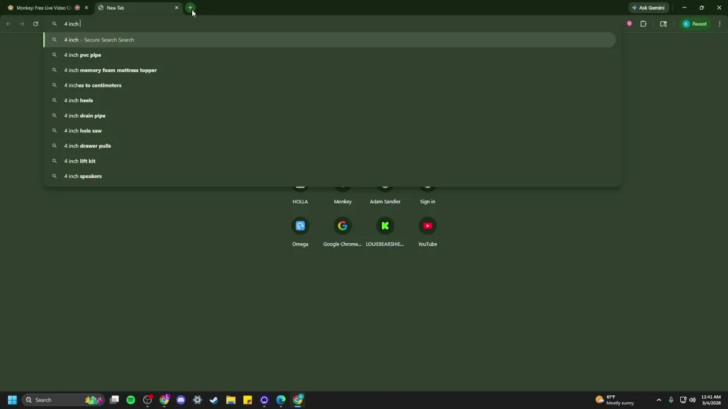Image resolution: width=728 pixels, height=409 pixels.
Task: Open the weather widget showing 61°F
Action: pos(614,400)
